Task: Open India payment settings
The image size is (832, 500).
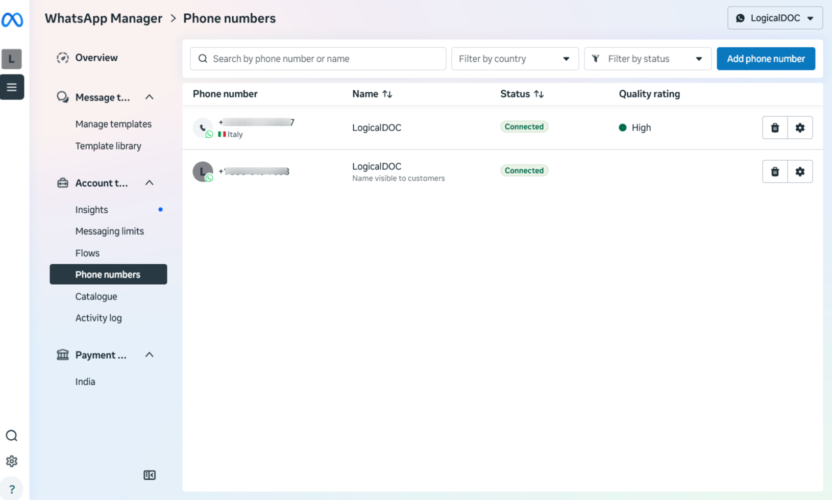Action: coord(85,382)
